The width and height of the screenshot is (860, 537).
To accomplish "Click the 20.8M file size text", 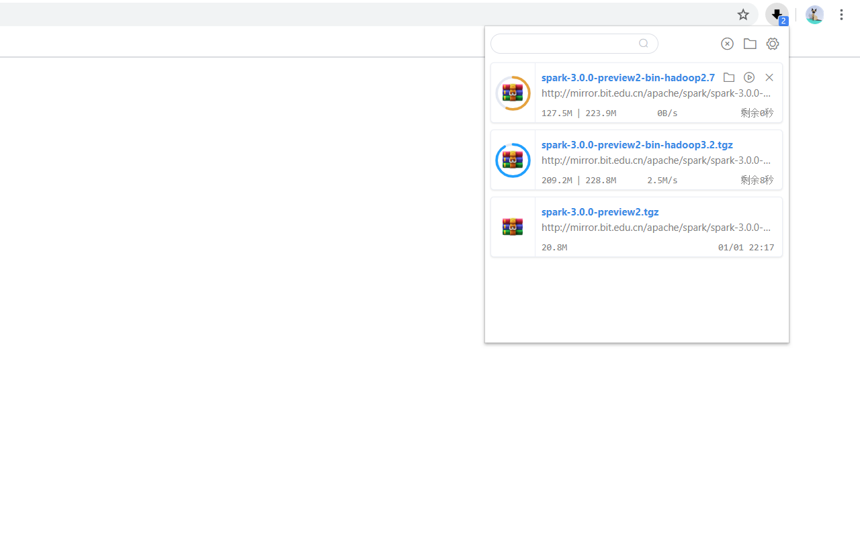I will [x=554, y=248].
